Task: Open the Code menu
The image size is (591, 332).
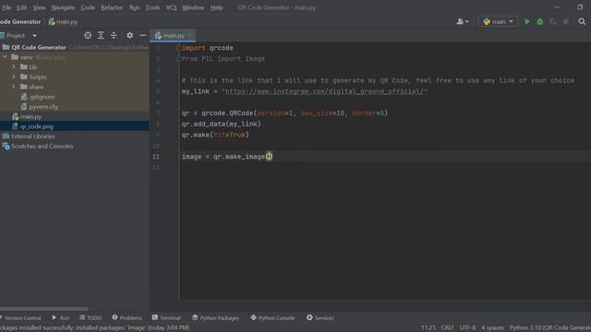Action: pos(88,7)
